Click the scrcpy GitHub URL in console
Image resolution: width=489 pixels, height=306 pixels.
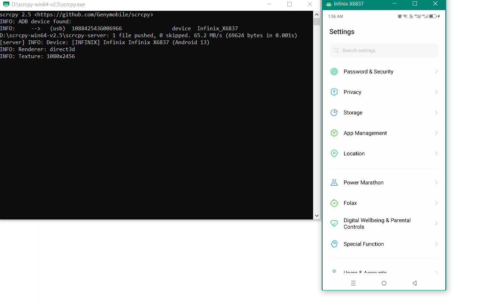click(x=94, y=15)
